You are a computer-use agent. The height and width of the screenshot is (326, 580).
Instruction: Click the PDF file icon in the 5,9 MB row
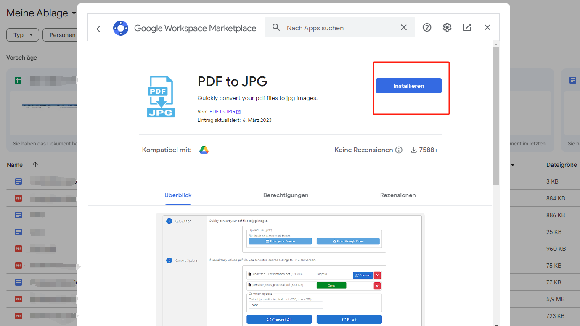[x=19, y=299]
